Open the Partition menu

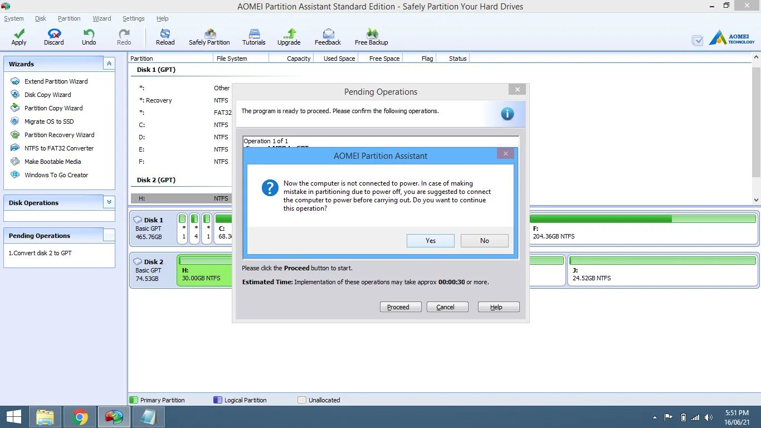(69, 18)
